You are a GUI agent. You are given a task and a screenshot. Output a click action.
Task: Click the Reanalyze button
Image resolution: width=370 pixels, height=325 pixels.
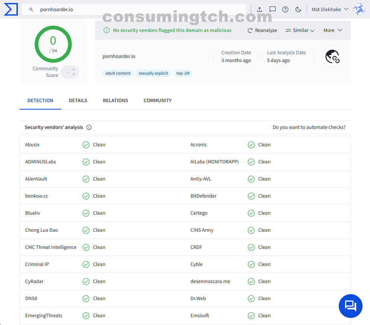262,30
